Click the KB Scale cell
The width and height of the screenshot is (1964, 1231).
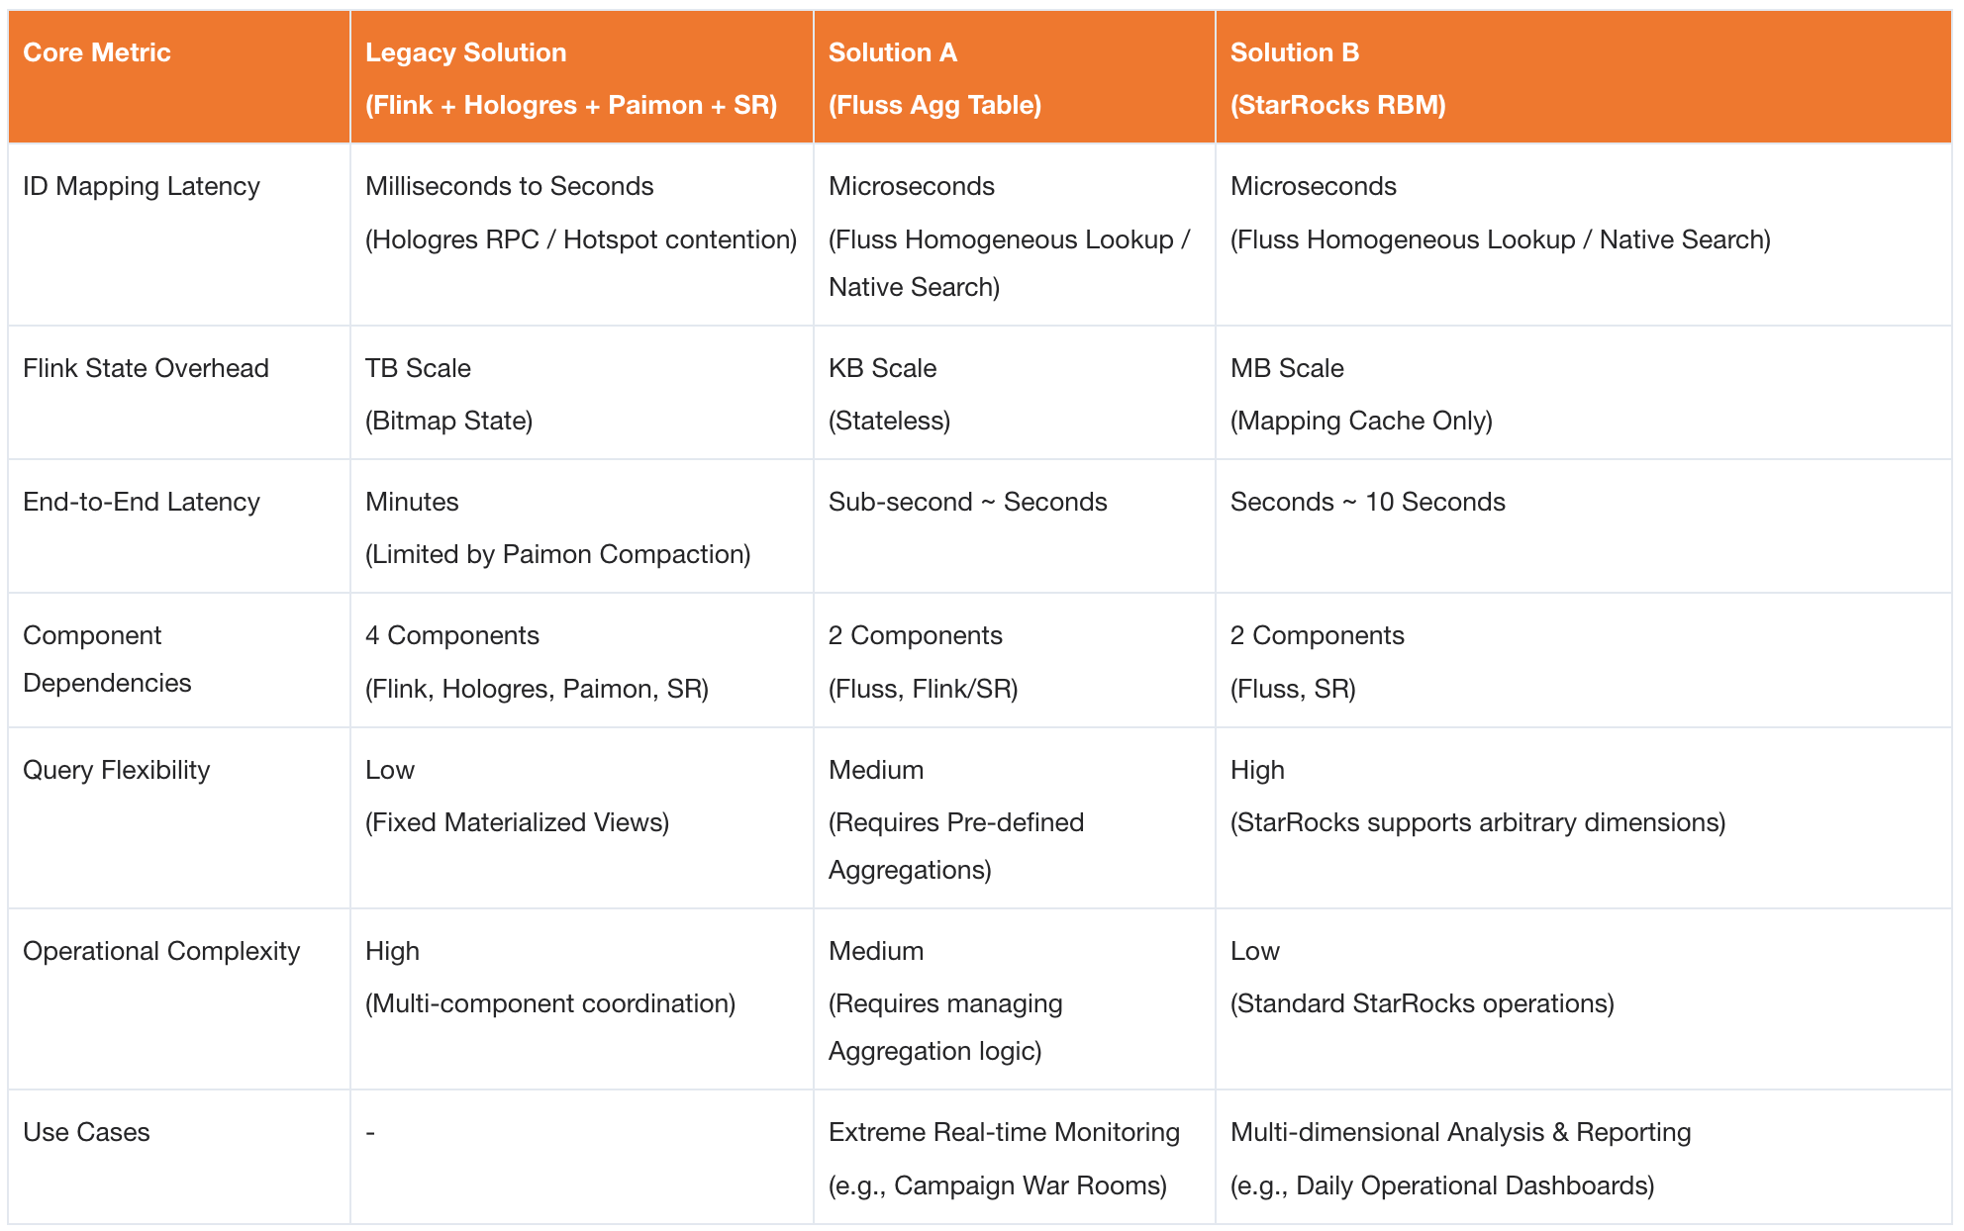click(x=882, y=369)
